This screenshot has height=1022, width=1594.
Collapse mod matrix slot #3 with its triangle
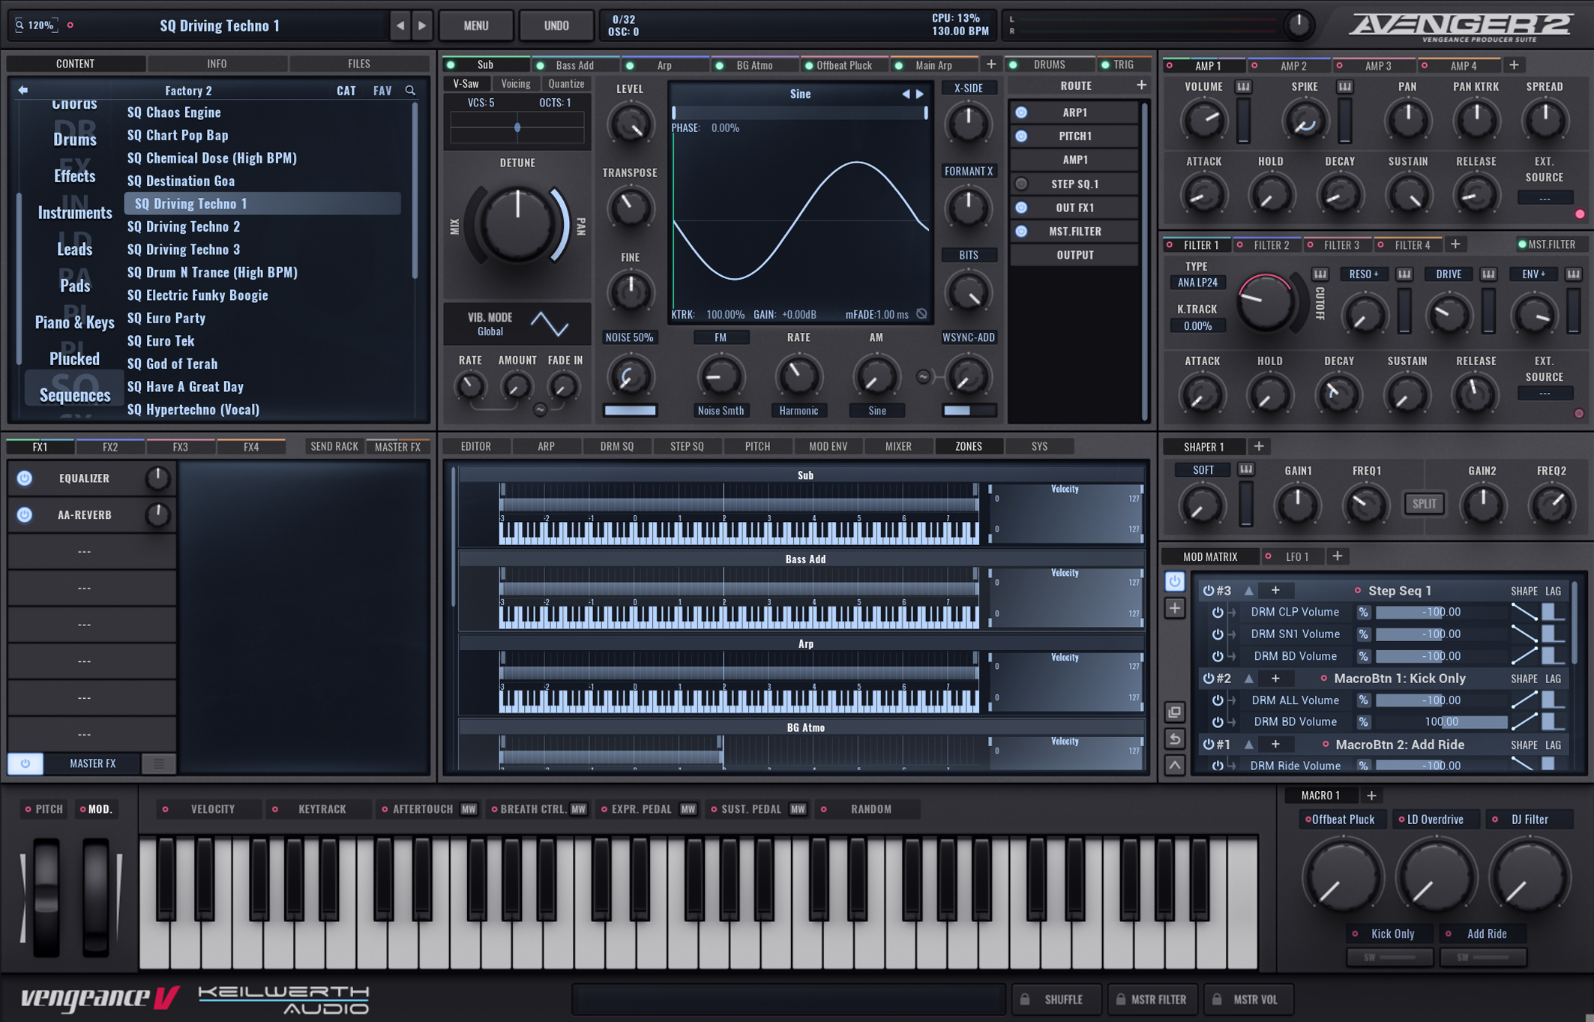pos(1248,591)
